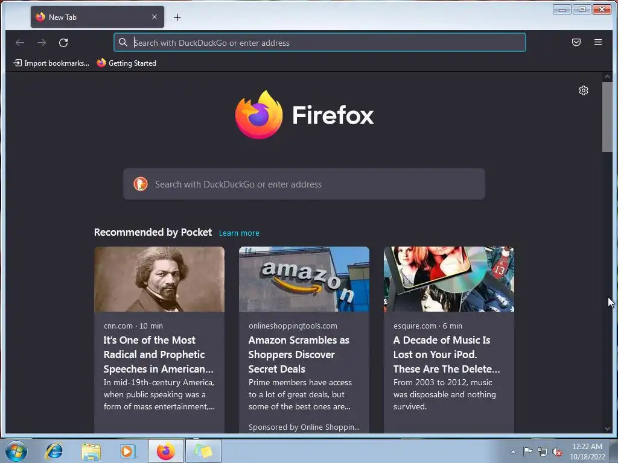The width and height of the screenshot is (618, 463).
Task: Minimize the Firefox window
Action: tap(562, 10)
